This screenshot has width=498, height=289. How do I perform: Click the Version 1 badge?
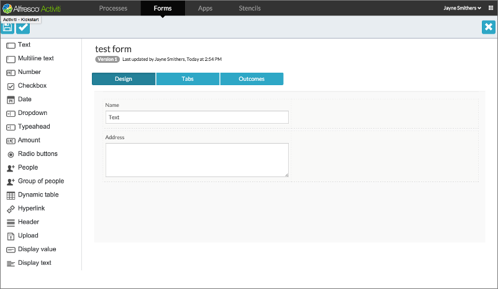coord(107,59)
